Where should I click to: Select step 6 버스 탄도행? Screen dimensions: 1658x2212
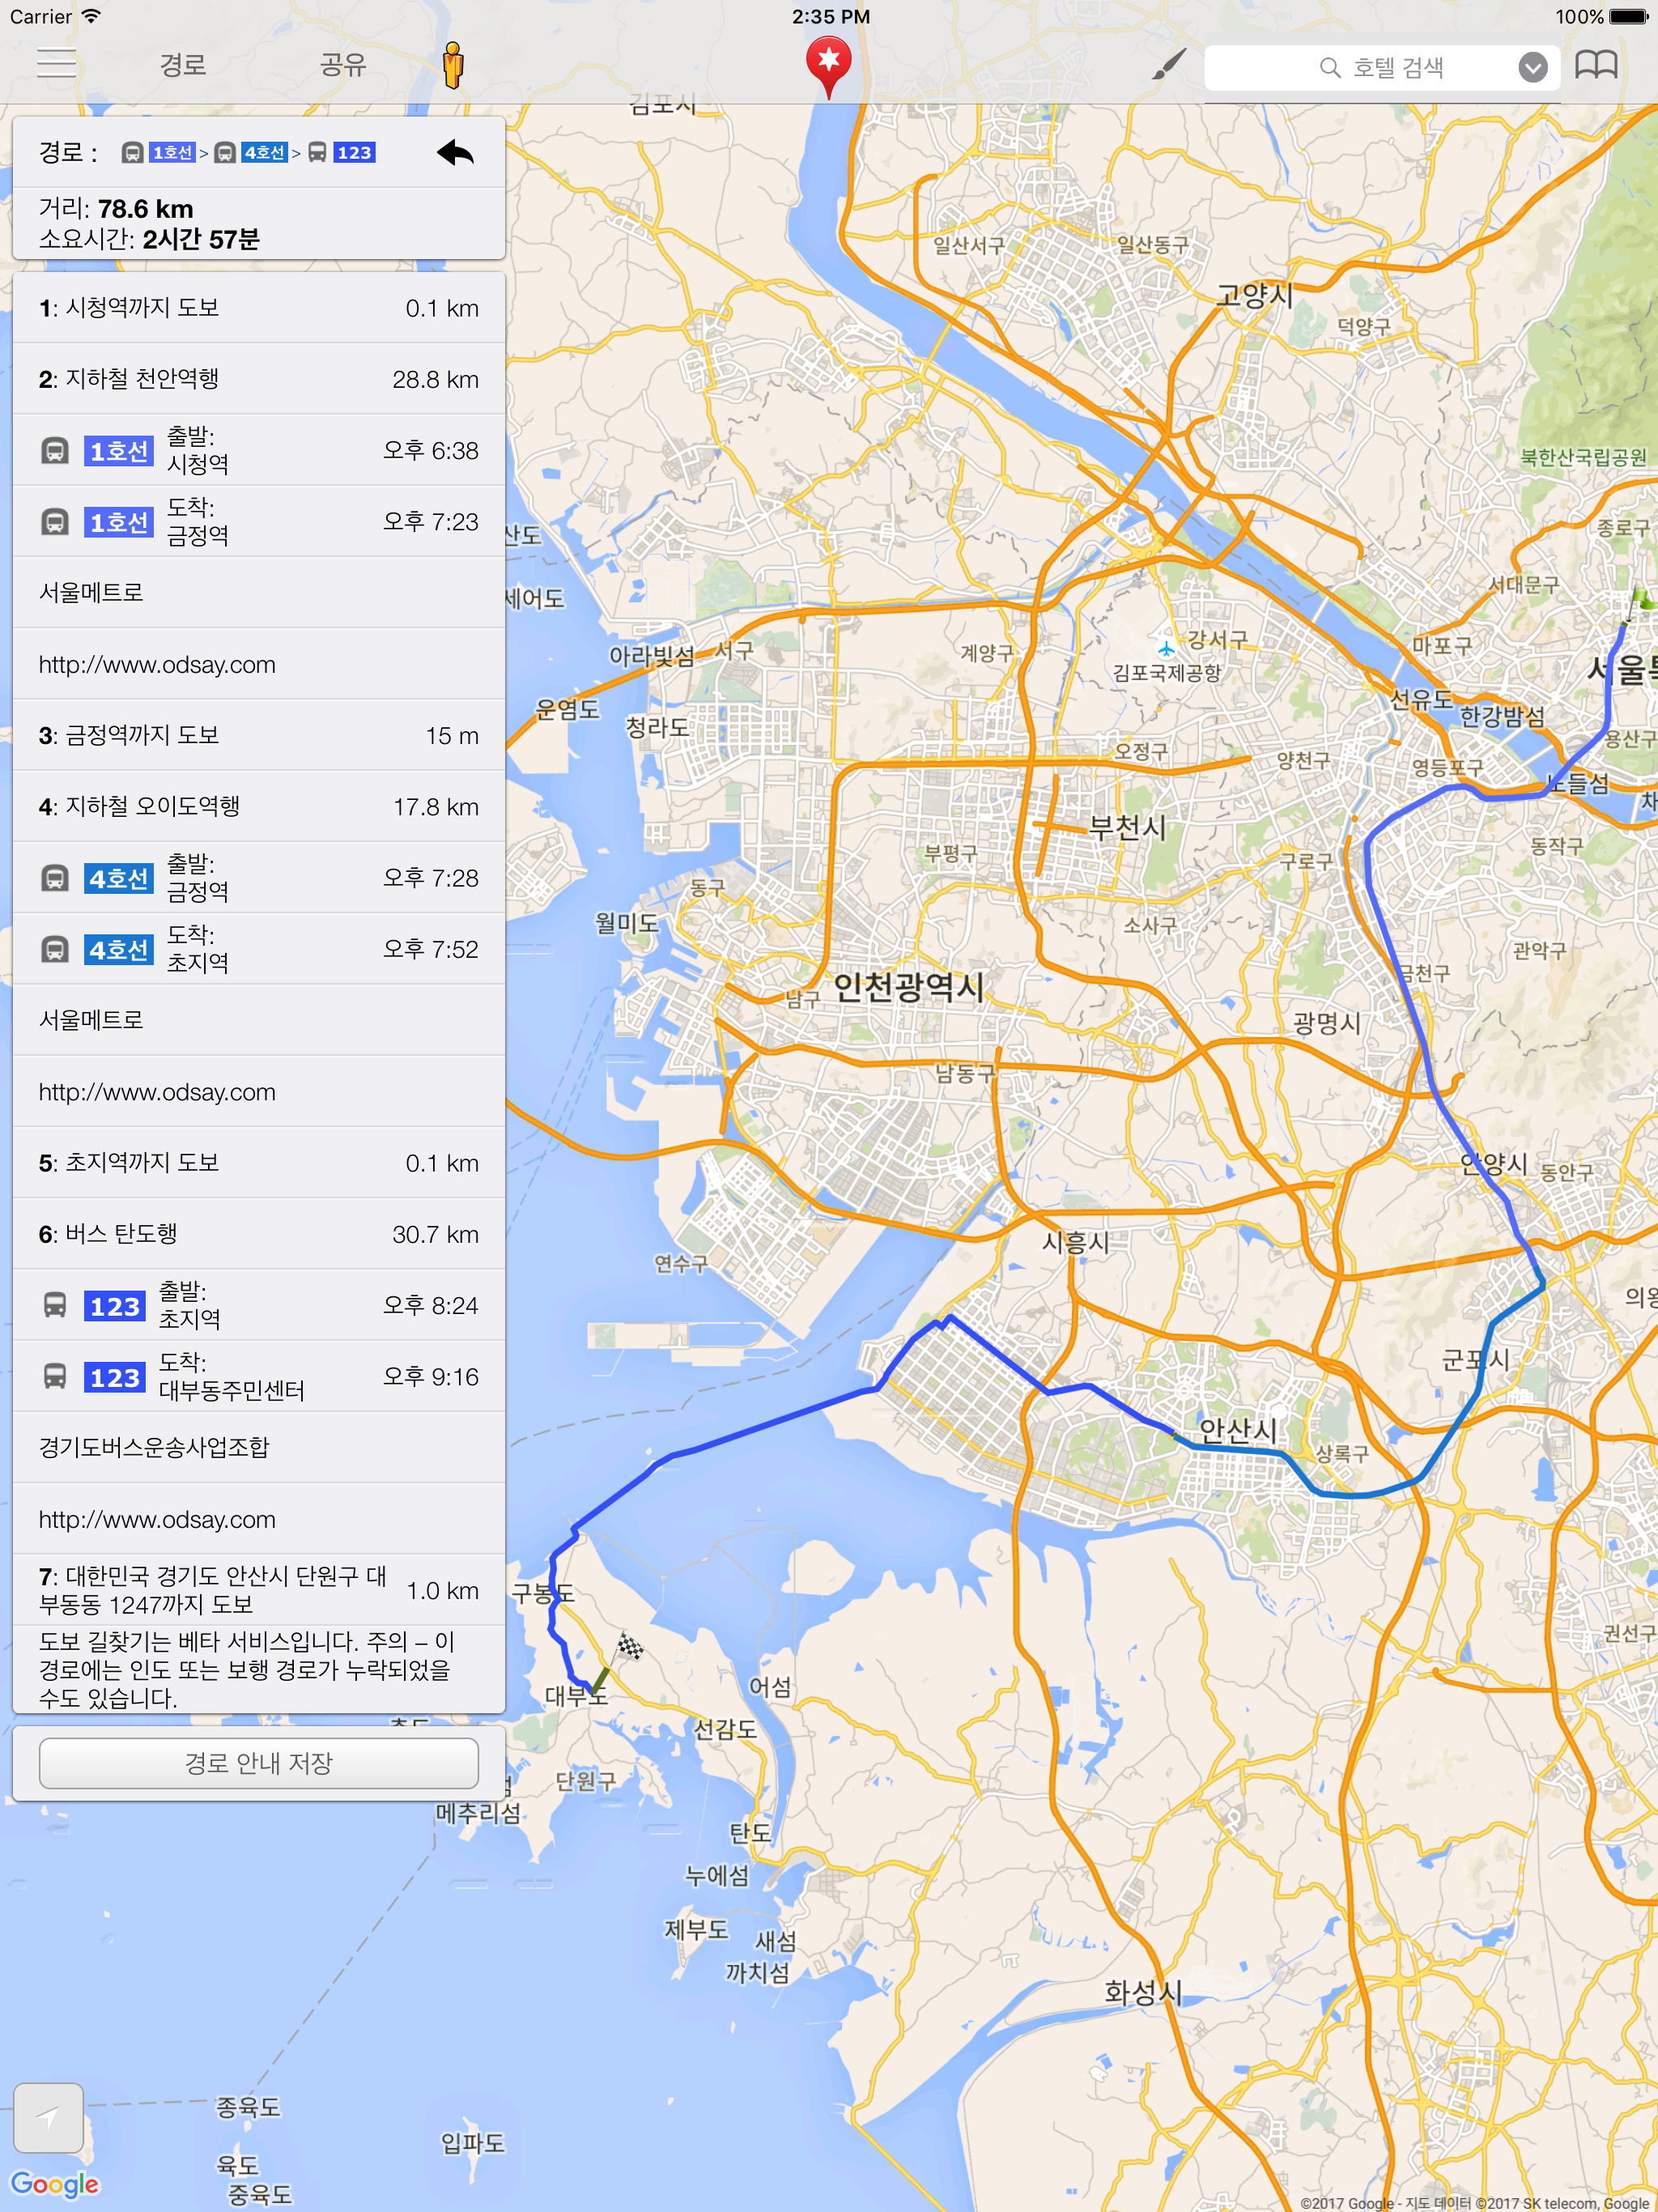coord(258,1234)
